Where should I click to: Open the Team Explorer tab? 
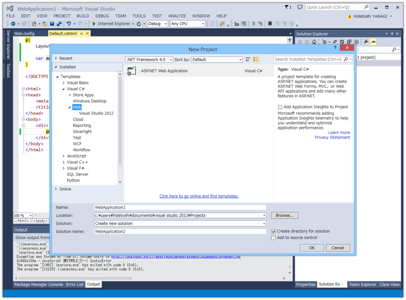[362, 285]
